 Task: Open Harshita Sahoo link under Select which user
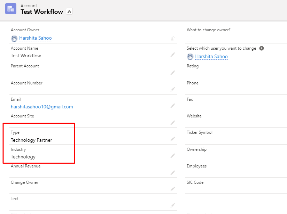pyautogui.click(x=211, y=56)
